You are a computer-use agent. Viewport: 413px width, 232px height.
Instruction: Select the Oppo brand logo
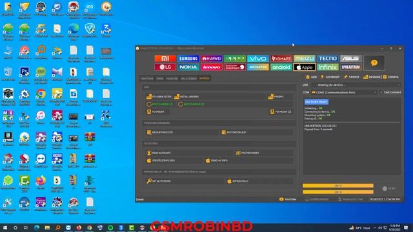[235, 59]
